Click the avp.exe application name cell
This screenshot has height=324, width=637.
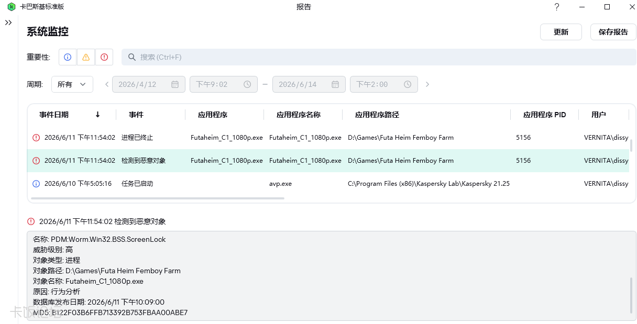point(280,184)
